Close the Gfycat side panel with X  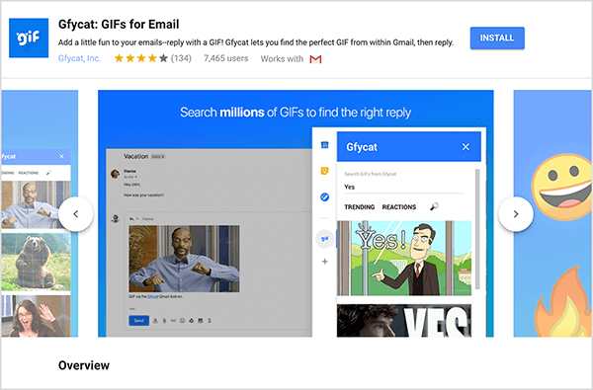pos(466,147)
